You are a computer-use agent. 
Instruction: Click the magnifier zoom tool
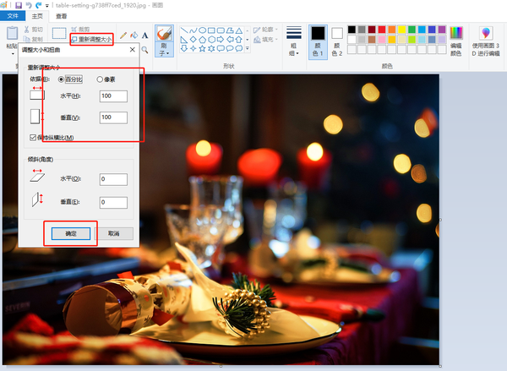coord(145,49)
